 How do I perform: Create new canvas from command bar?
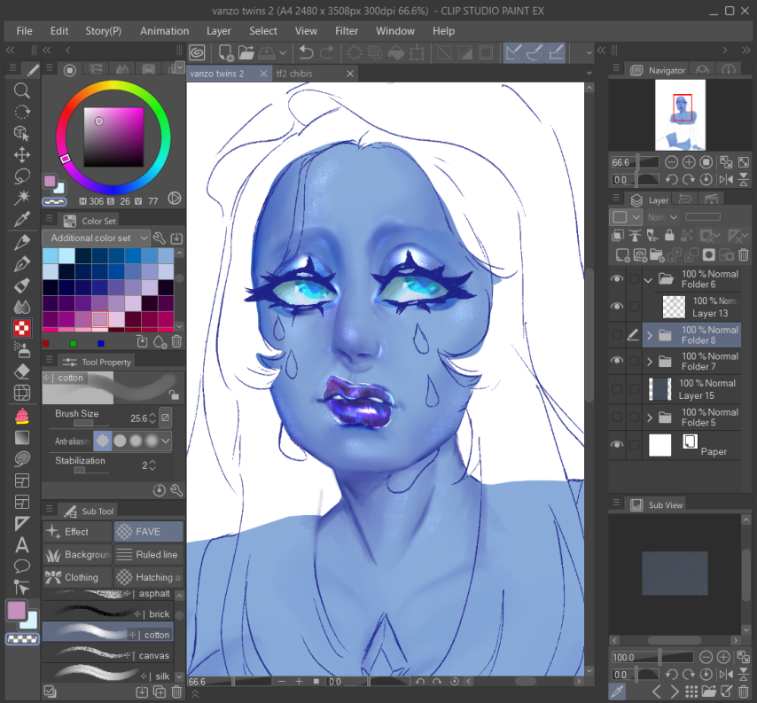coord(226,52)
